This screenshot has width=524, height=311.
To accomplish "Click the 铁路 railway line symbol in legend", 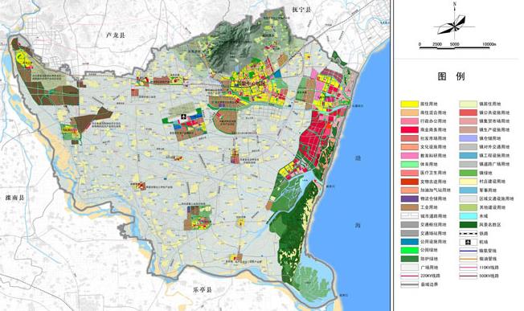I will (468, 233).
